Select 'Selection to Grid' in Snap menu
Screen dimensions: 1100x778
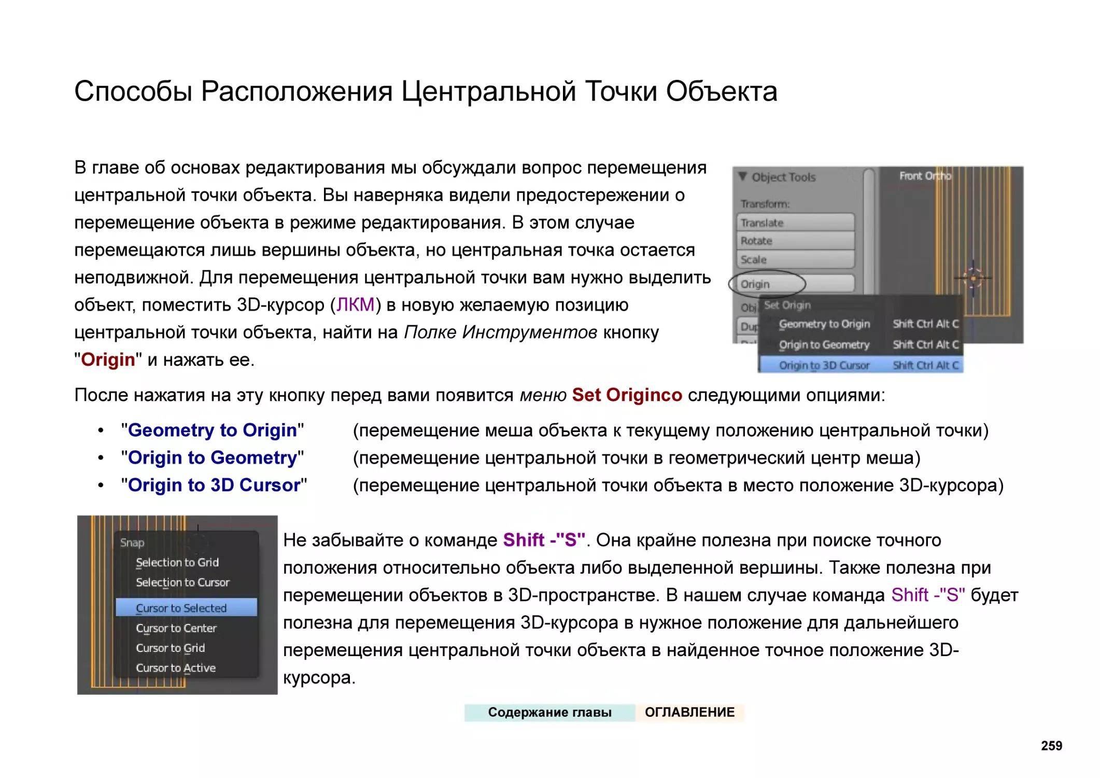(187, 562)
